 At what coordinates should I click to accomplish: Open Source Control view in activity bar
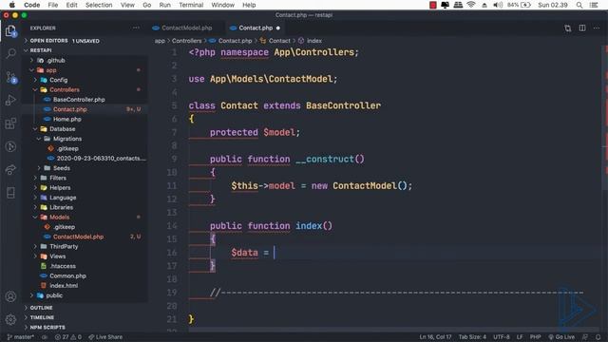pyautogui.click(x=10, y=77)
